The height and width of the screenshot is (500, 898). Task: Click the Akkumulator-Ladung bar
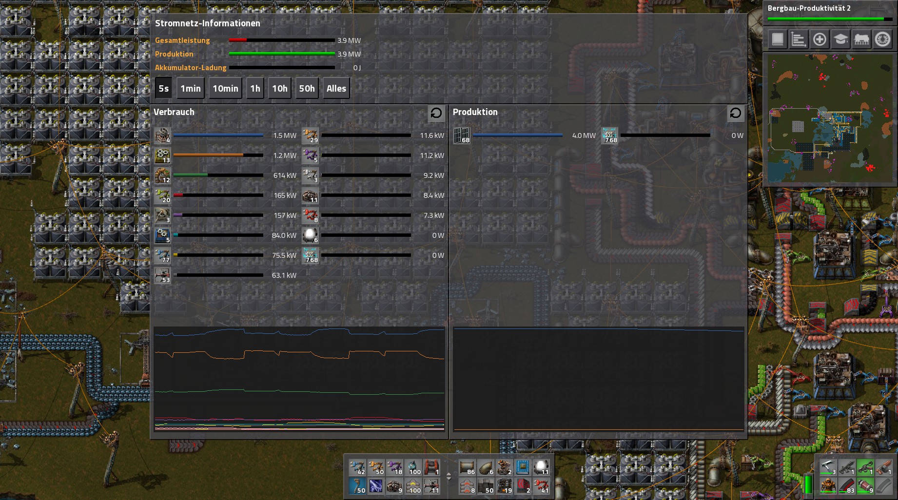[282, 68]
